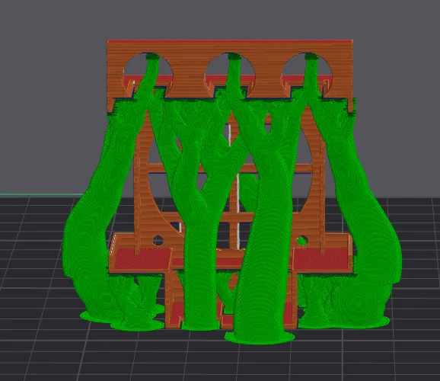Click the right circular hole in the orange top bar

click(x=293, y=69)
